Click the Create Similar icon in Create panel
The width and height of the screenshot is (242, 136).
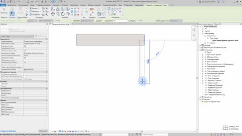pos(99,14)
